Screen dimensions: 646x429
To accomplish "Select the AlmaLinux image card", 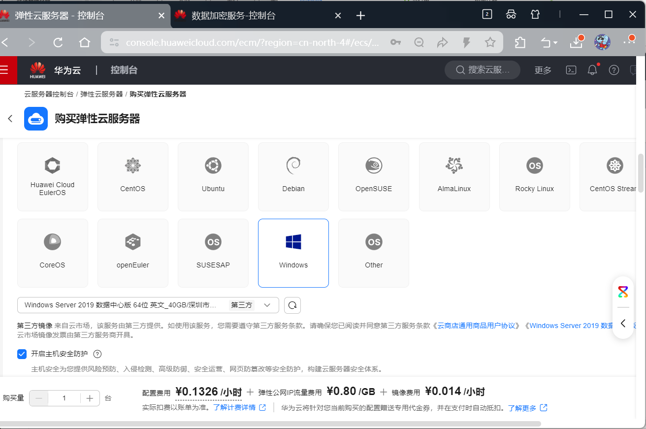I will tap(454, 177).
